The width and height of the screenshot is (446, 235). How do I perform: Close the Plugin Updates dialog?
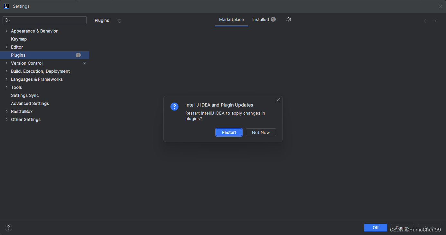[278, 100]
